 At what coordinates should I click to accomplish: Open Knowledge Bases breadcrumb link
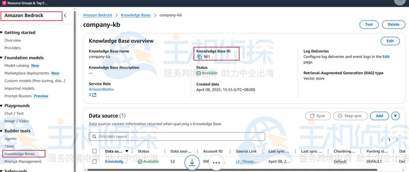[x=136, y=15]
